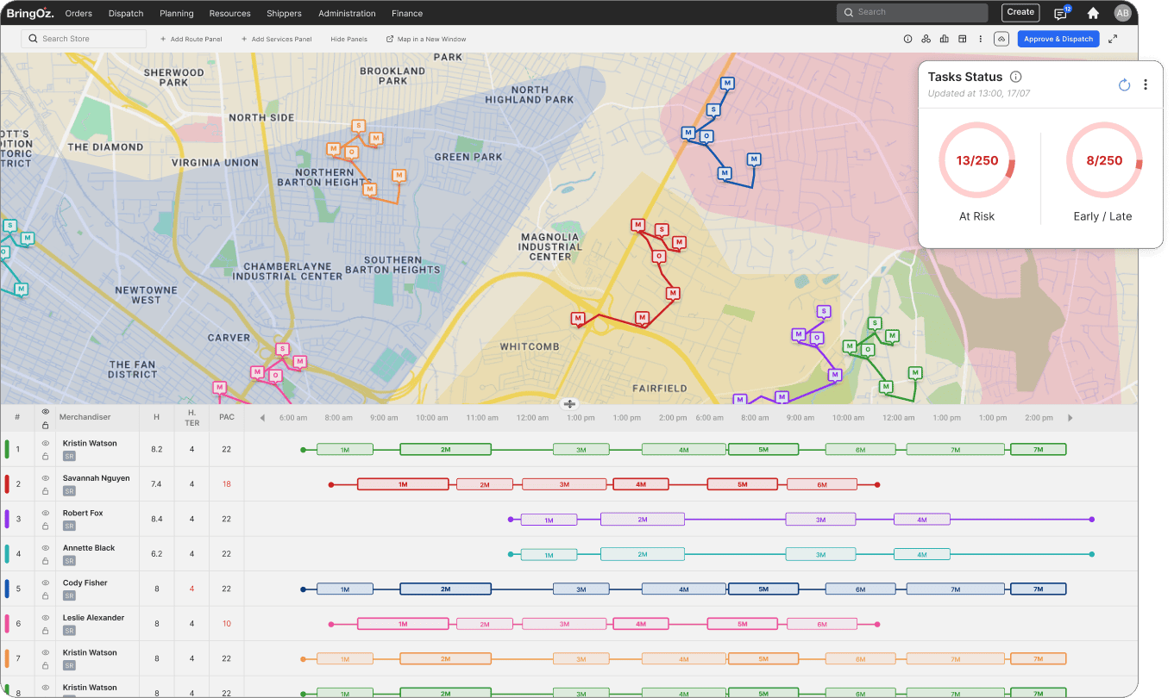Click the lock icon in the table header
The image size is (1174, 698).
[x=45, y=425]
